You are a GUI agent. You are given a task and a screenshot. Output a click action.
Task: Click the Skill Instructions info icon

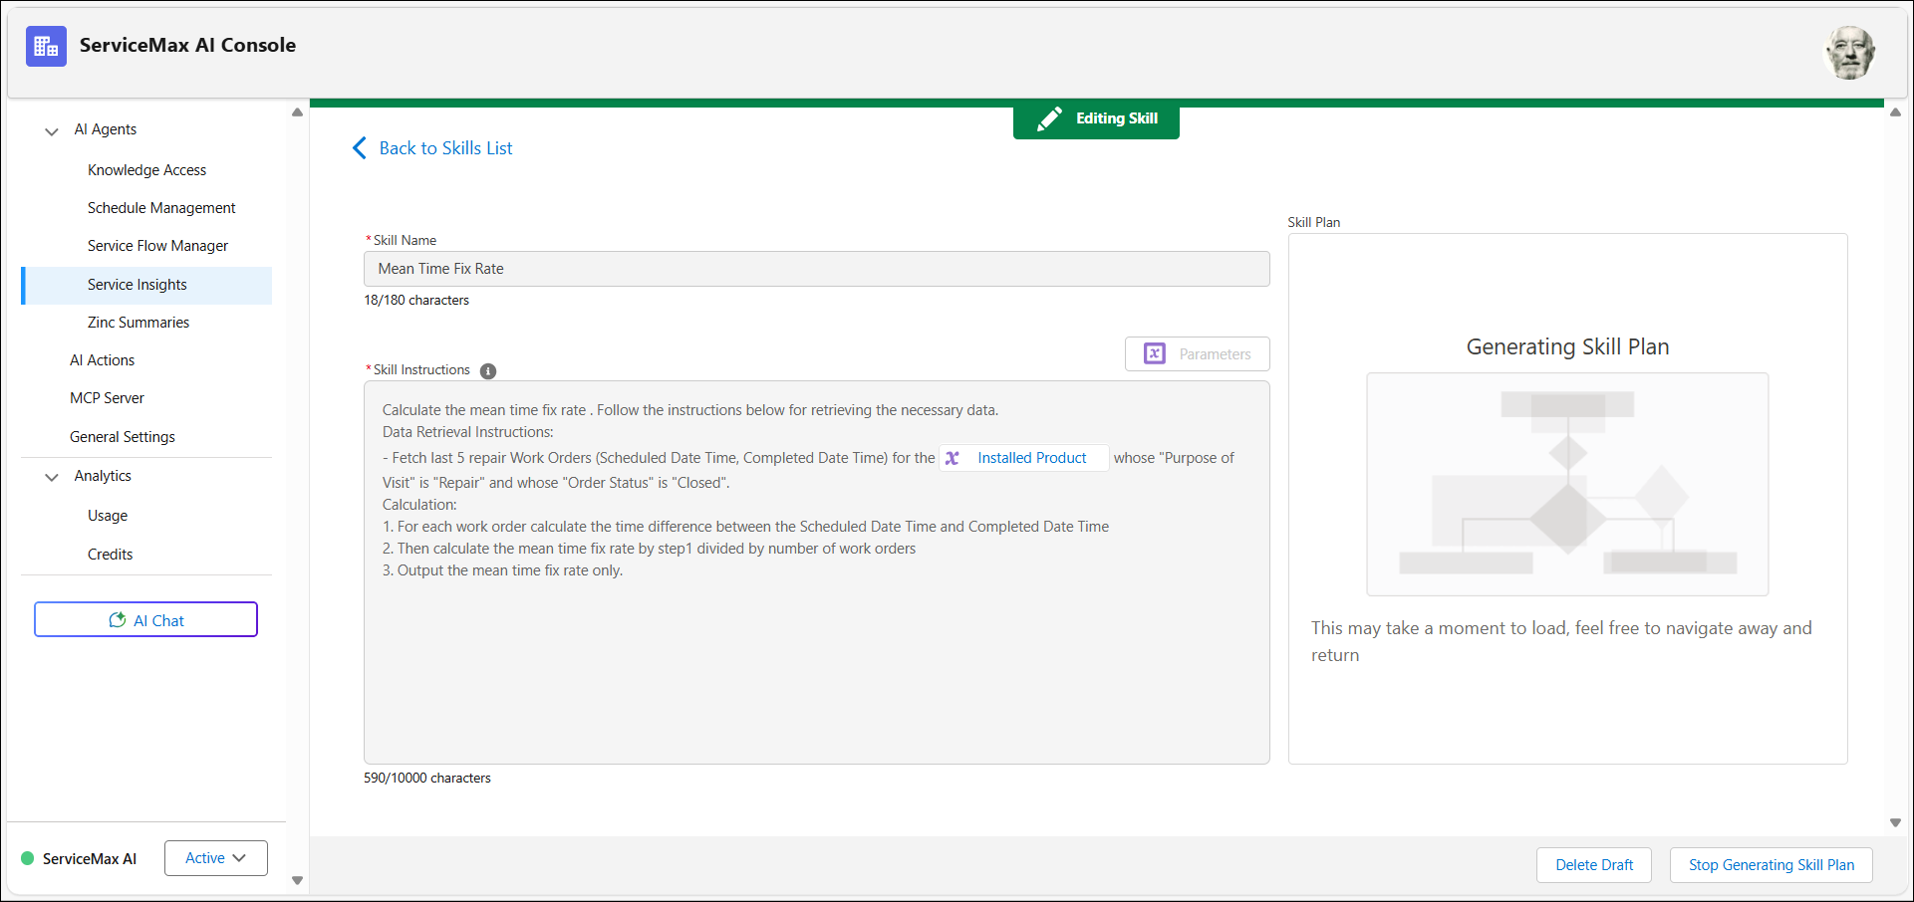(488, 371)
